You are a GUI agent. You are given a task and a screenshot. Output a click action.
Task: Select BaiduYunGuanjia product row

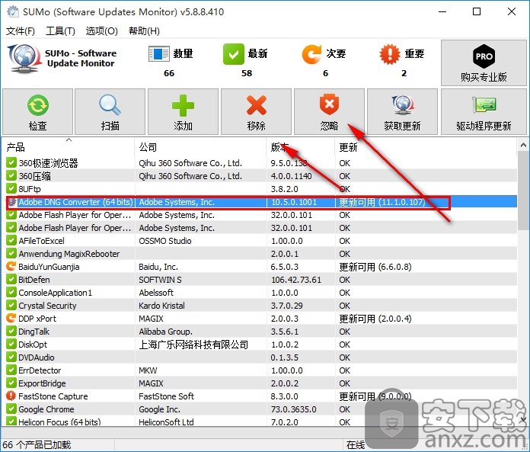[x=260, y=267]
